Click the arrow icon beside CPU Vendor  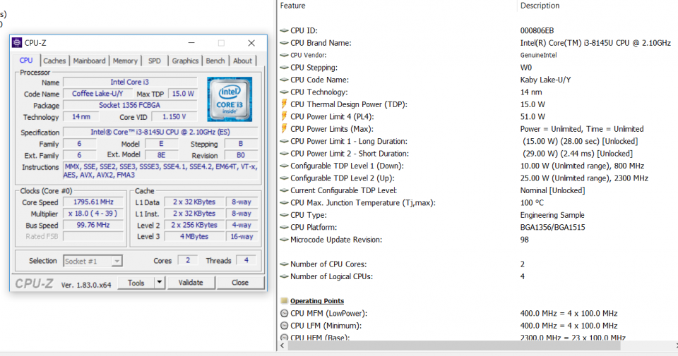284,55
